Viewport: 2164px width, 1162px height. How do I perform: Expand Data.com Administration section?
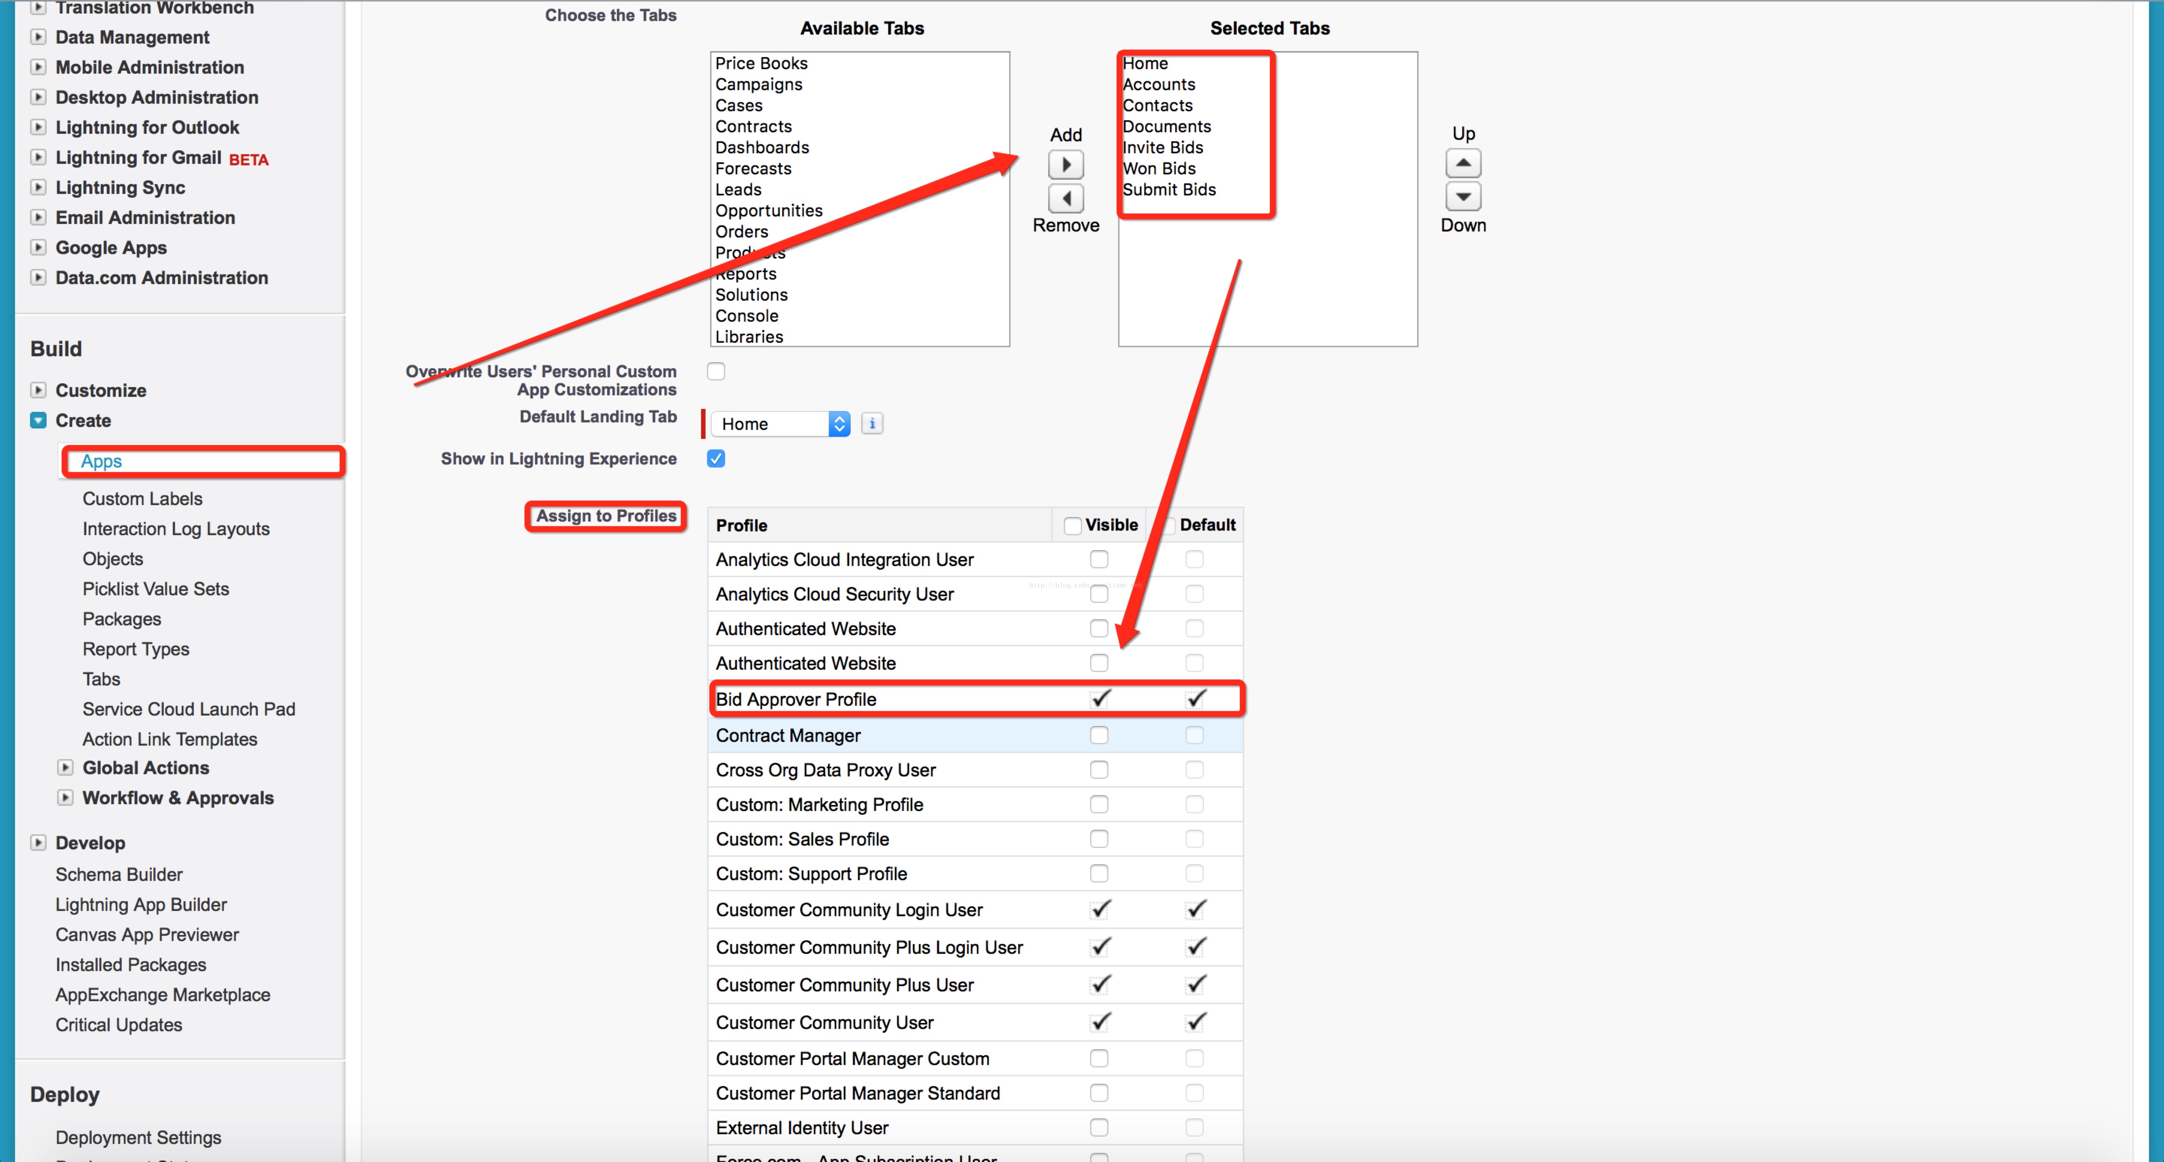coord(38,277)
